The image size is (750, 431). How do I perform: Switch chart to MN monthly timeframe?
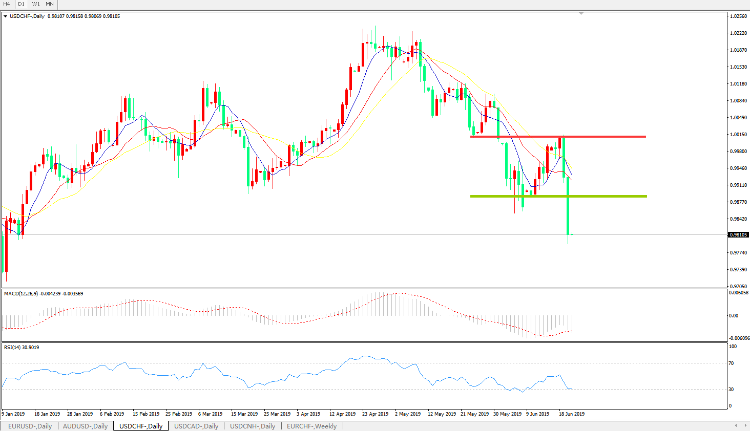(x=50, y=4)
